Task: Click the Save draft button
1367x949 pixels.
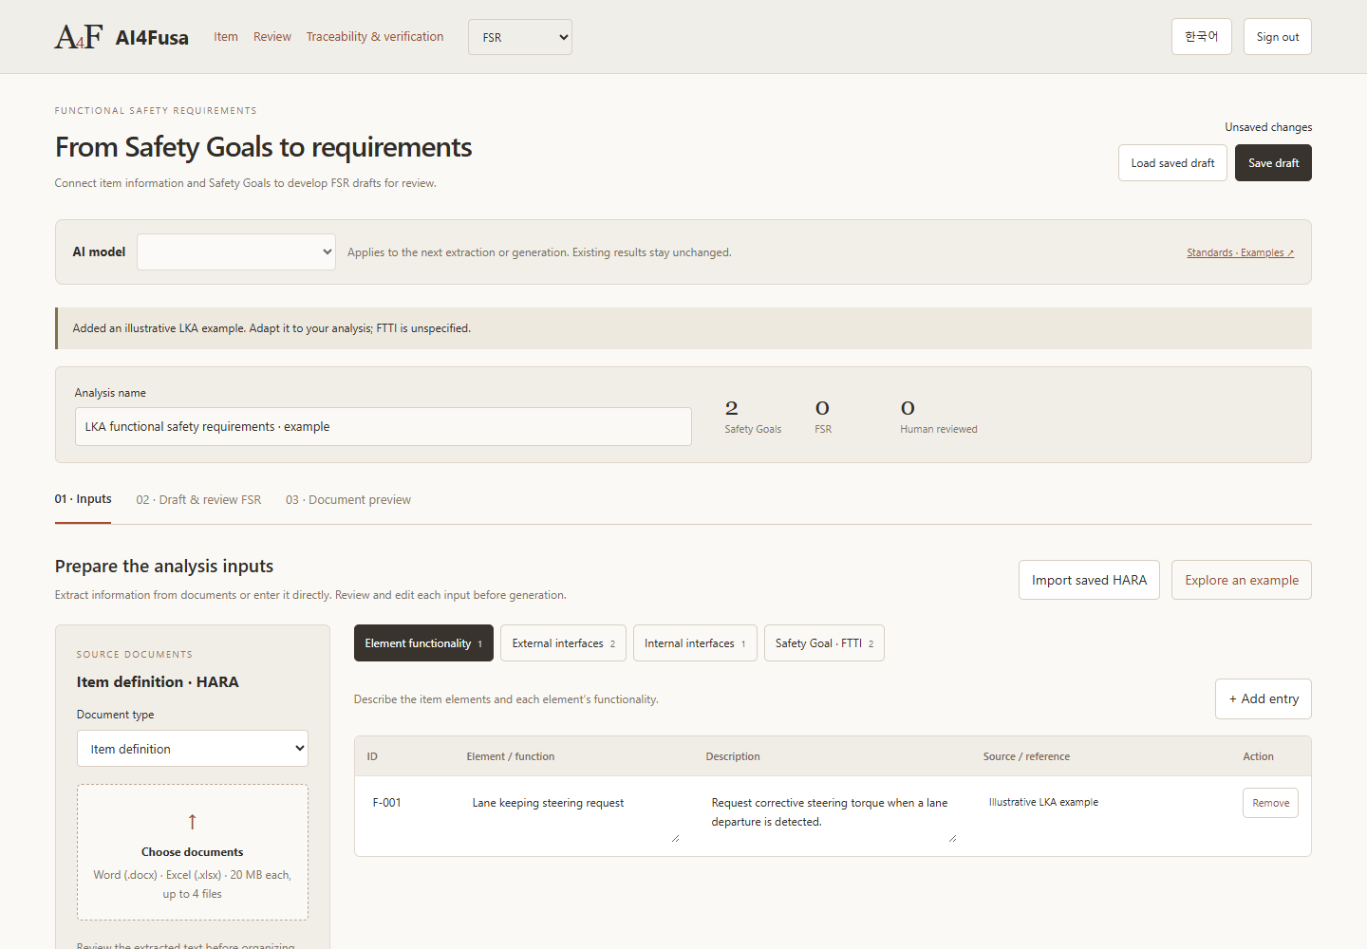Action: [x=1274, y=163]
